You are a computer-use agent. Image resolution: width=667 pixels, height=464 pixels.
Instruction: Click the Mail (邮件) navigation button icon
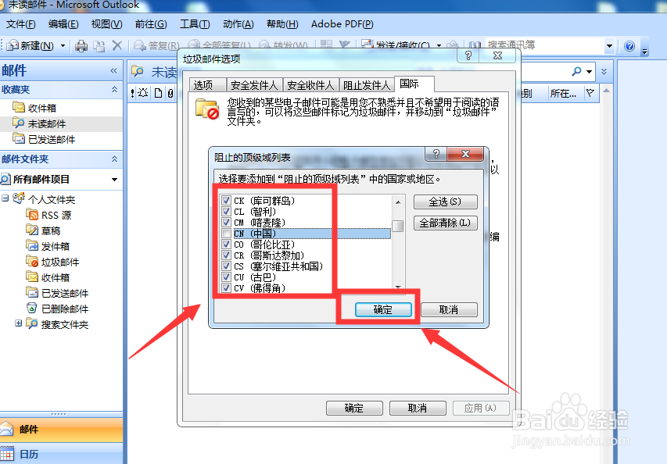click(x=7, y=429)
